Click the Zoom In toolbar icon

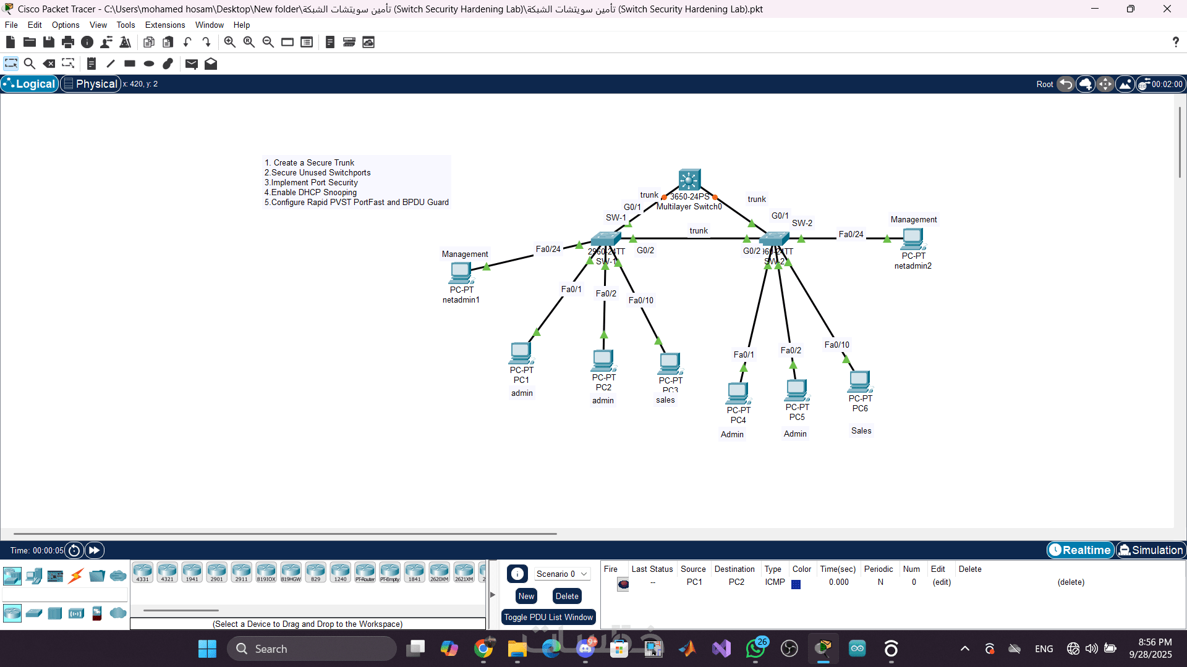point(229,42)
